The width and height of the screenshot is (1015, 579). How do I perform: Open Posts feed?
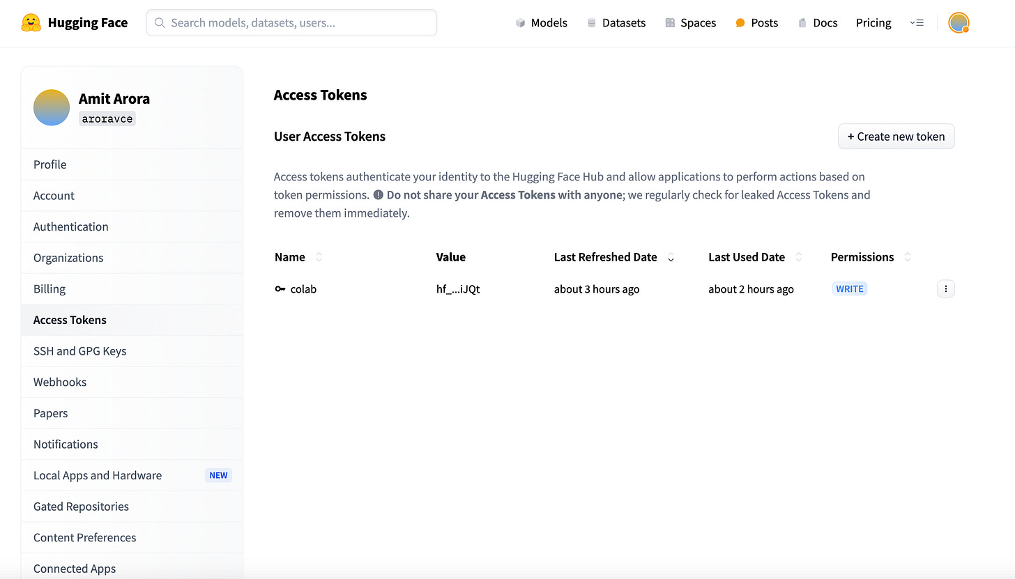point(756,23)
